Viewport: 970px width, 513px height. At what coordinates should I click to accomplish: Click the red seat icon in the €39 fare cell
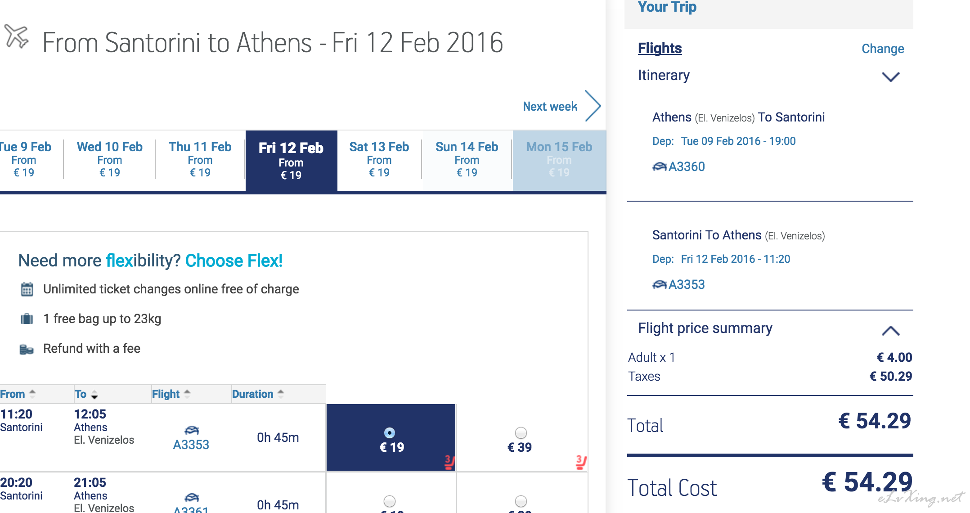(581, 462)
